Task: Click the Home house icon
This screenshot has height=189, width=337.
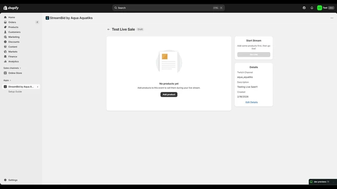Action: point(5,17)
